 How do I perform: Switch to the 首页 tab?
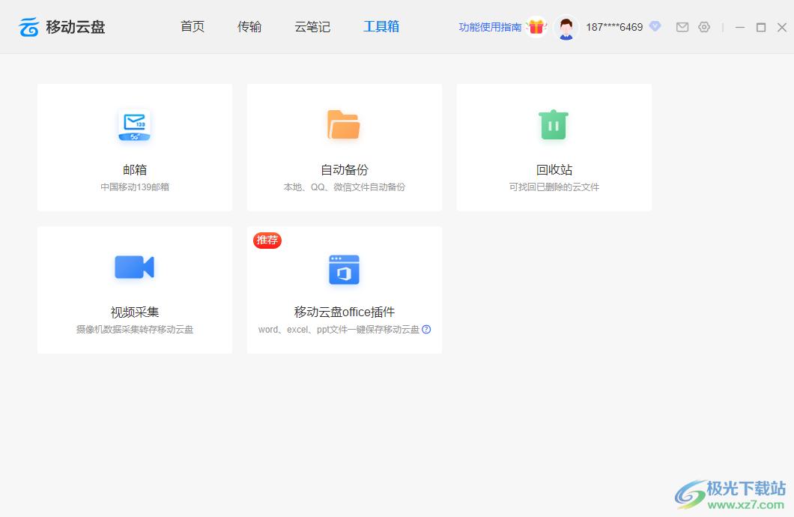(x=193, y=27)
